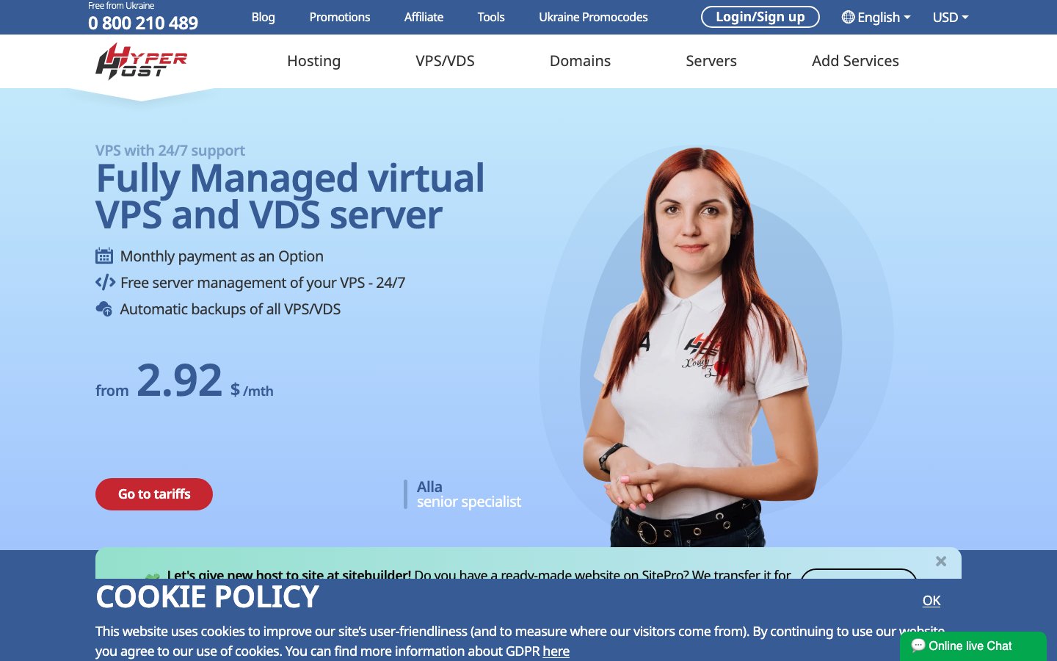Open the Affiliate link
Viewport: 1057px width, 661px height.
[x=424, y=17]
